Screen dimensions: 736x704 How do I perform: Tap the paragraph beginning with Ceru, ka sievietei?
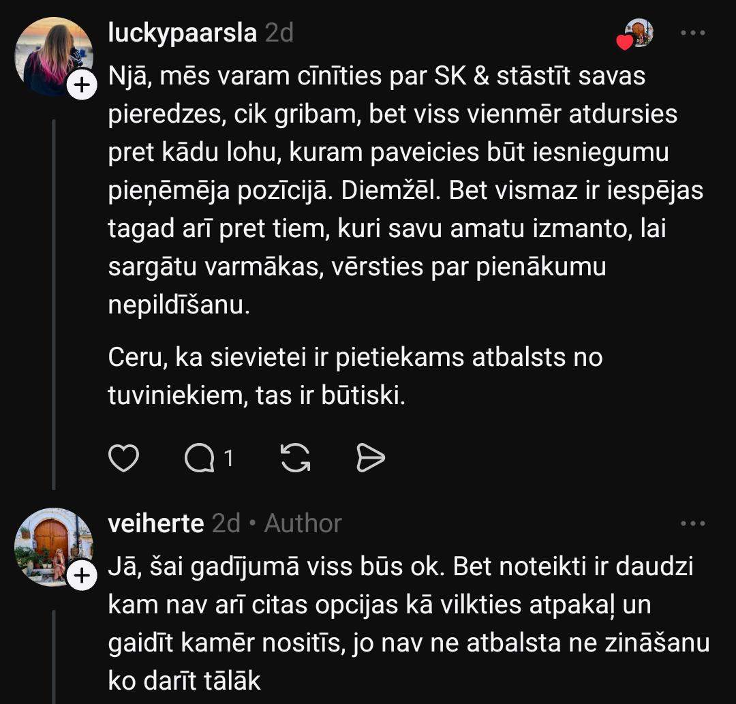click(354, 376)
